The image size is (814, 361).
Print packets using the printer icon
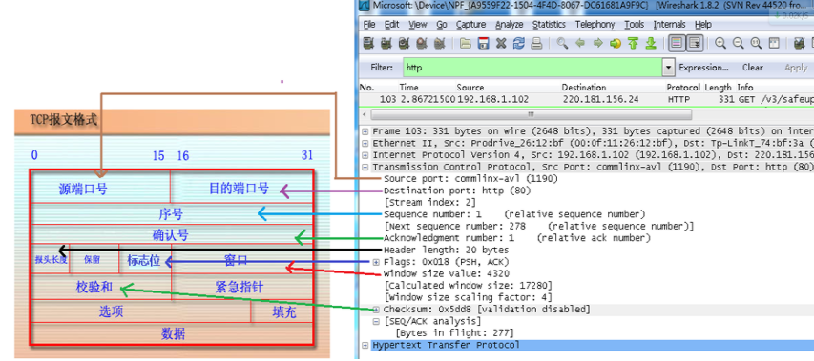pyautogui.click(x=536, y=44)
